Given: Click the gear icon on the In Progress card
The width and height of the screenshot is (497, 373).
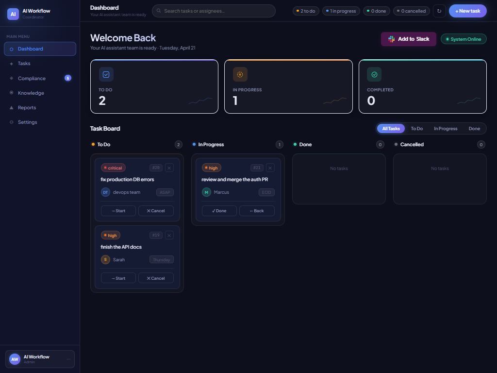Looking at the screenshot, I should click(240, 74).
